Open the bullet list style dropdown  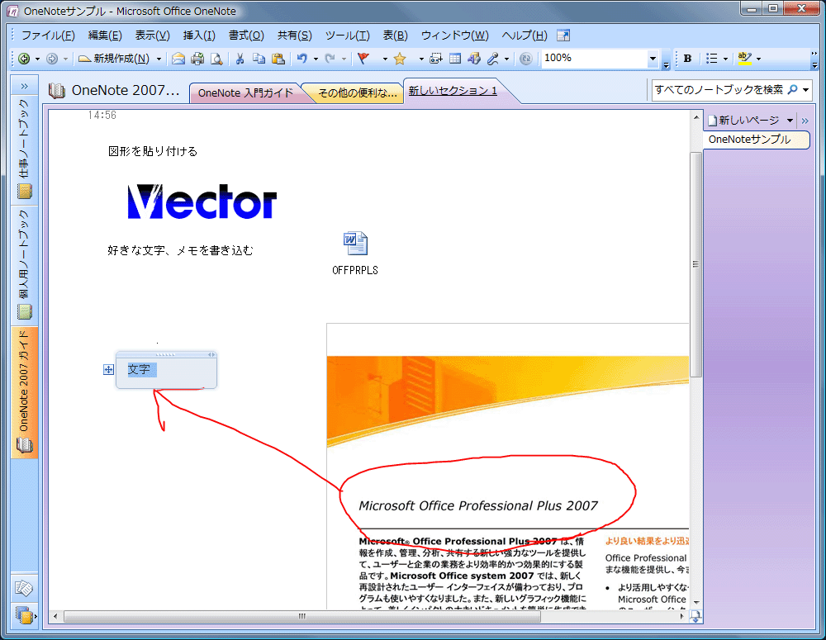[x=725, y=59]
